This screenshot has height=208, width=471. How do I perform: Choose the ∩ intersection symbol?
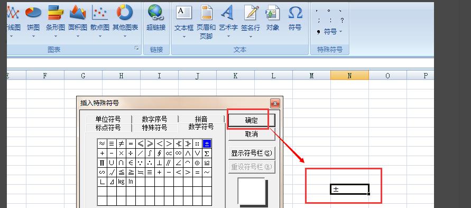pyautogui.click(x=122, y=162)
